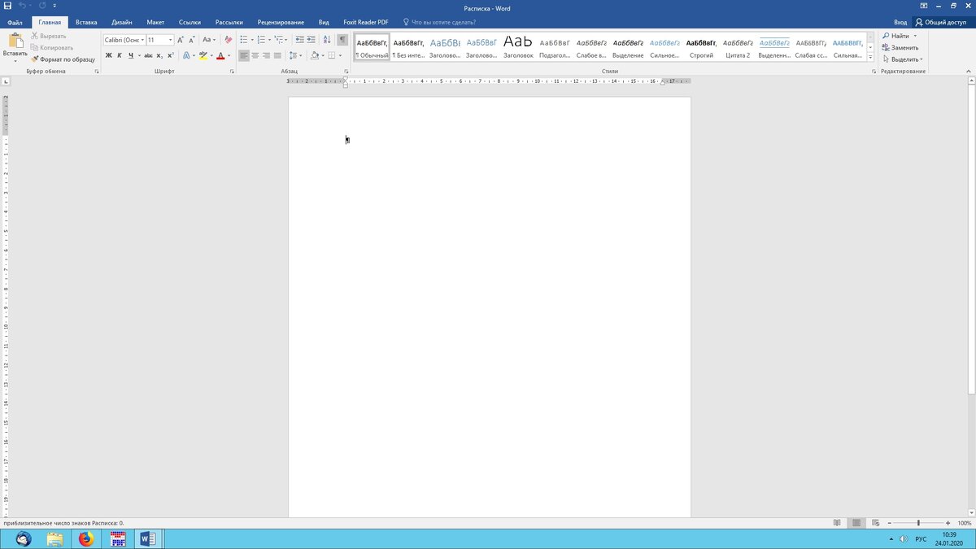Click the Вход sign-in link
Screen dimensions: 976x549
coord(900,22)
